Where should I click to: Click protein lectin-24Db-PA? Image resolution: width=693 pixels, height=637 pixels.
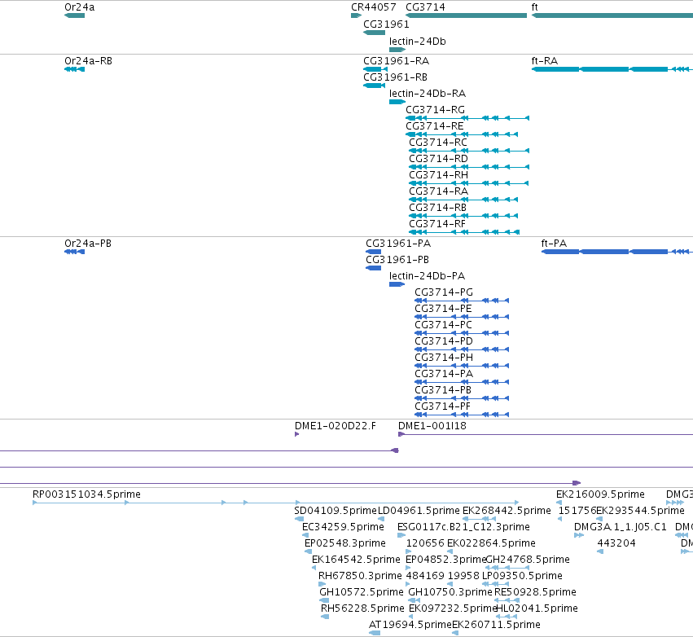pos(397,284)
